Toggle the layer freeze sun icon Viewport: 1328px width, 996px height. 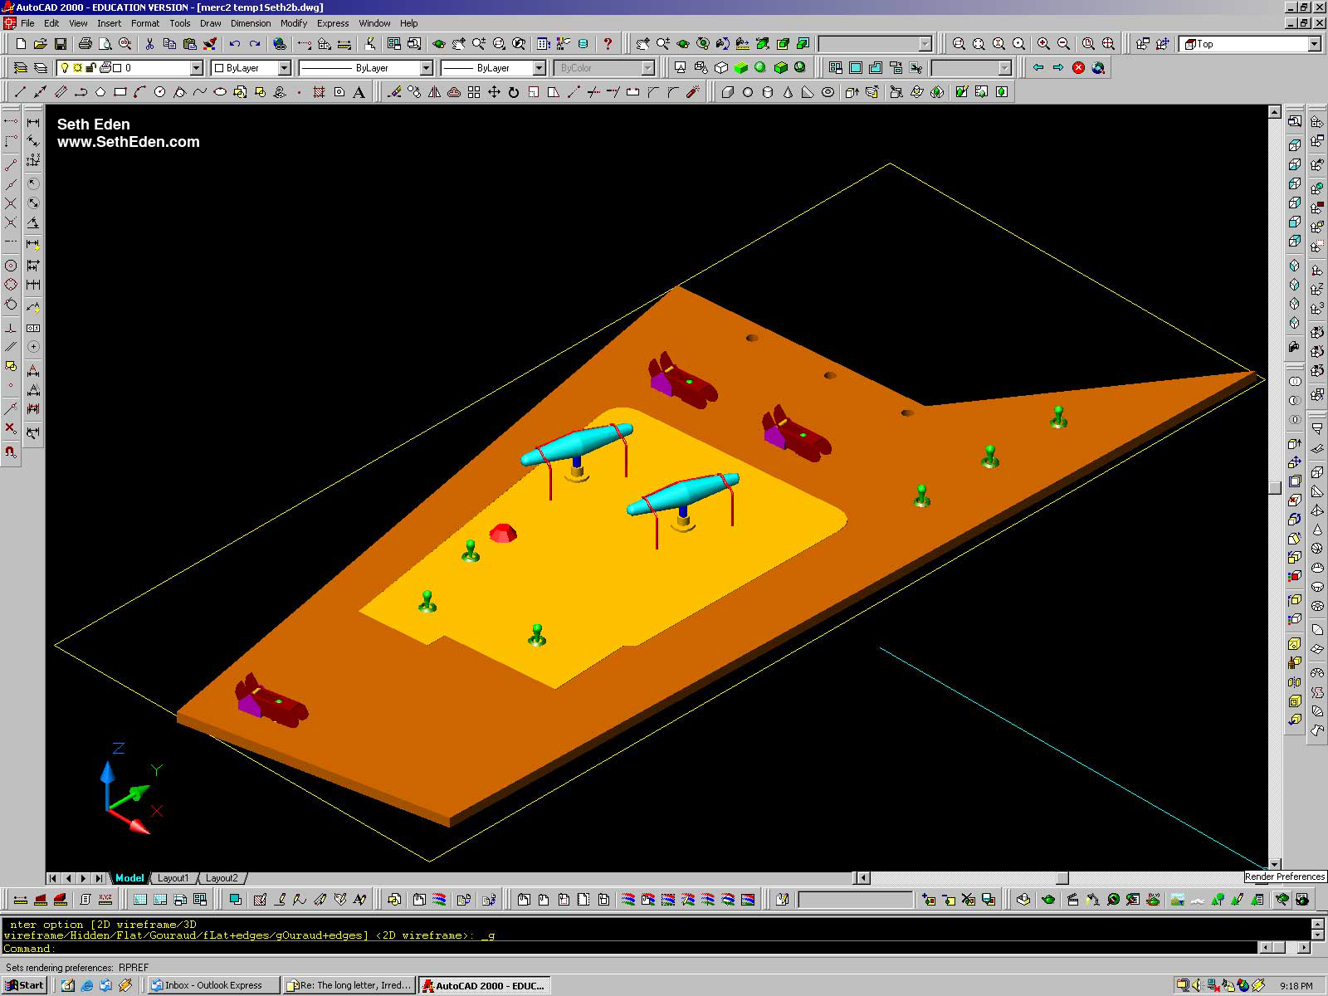click(78, 68)
